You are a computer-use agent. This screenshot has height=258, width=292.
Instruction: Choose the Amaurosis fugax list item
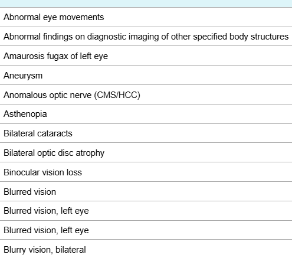(146, 56)
